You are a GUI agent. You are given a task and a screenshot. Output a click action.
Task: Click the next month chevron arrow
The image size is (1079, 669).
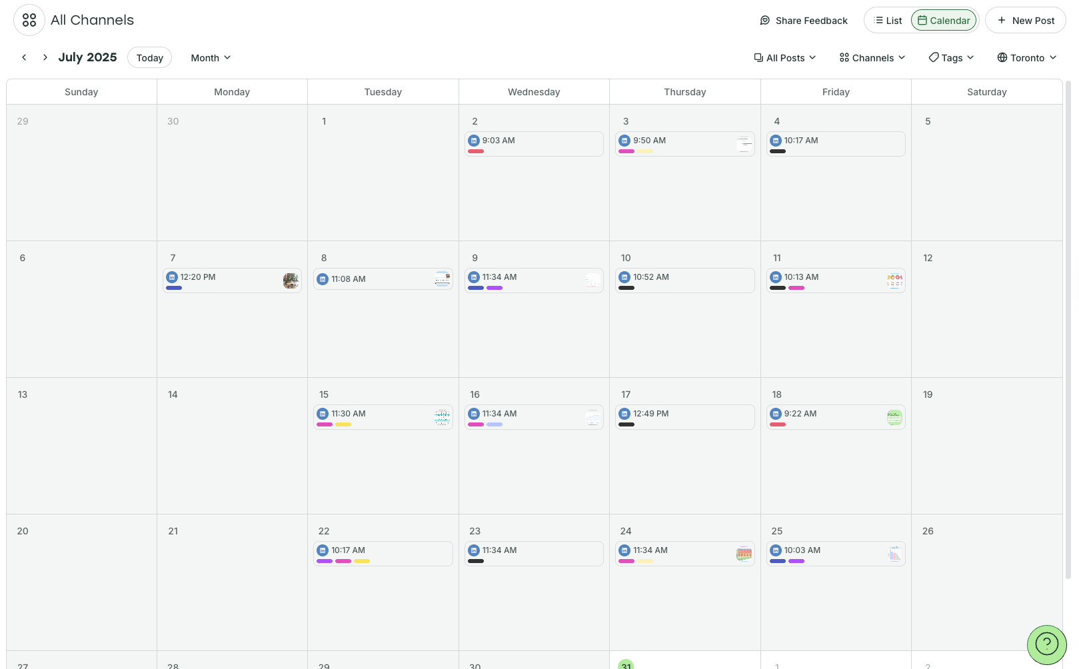click(44, 57)
